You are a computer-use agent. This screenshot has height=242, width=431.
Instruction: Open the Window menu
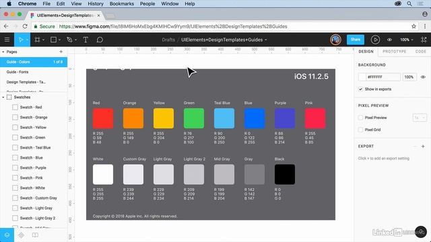click(170, 4)
